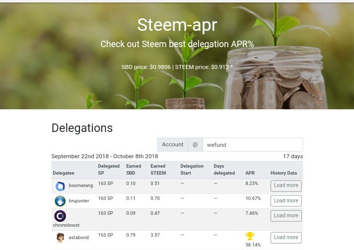Image resolution: width=354 pixels, height=250 pixels.
Task: Load more history for brupvoter
Action: (286, 200)
